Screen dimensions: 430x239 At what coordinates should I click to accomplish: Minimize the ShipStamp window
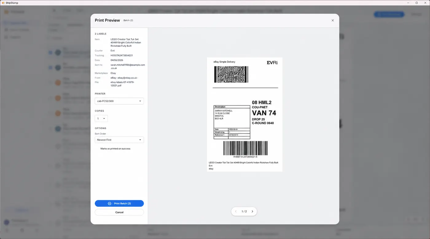(408, 3)
